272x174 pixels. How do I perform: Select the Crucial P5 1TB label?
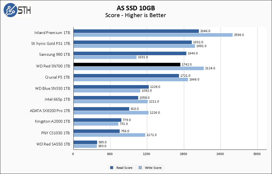(58, 77)
